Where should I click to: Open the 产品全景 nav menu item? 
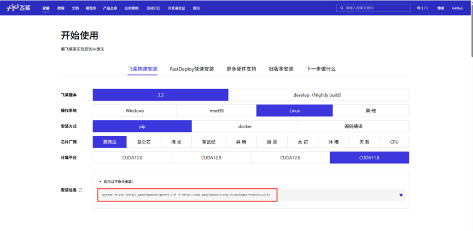coord(110,8)
